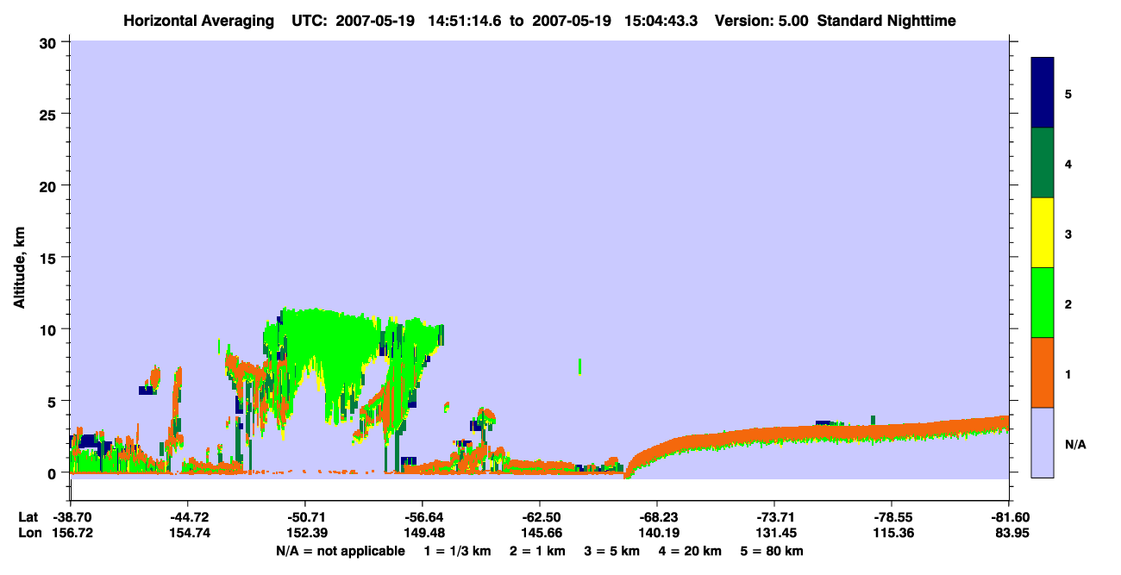This screenshot has width=1121, height=575.
Task: Click "Version: 5.00" in the title
Action: pos(761,20)
